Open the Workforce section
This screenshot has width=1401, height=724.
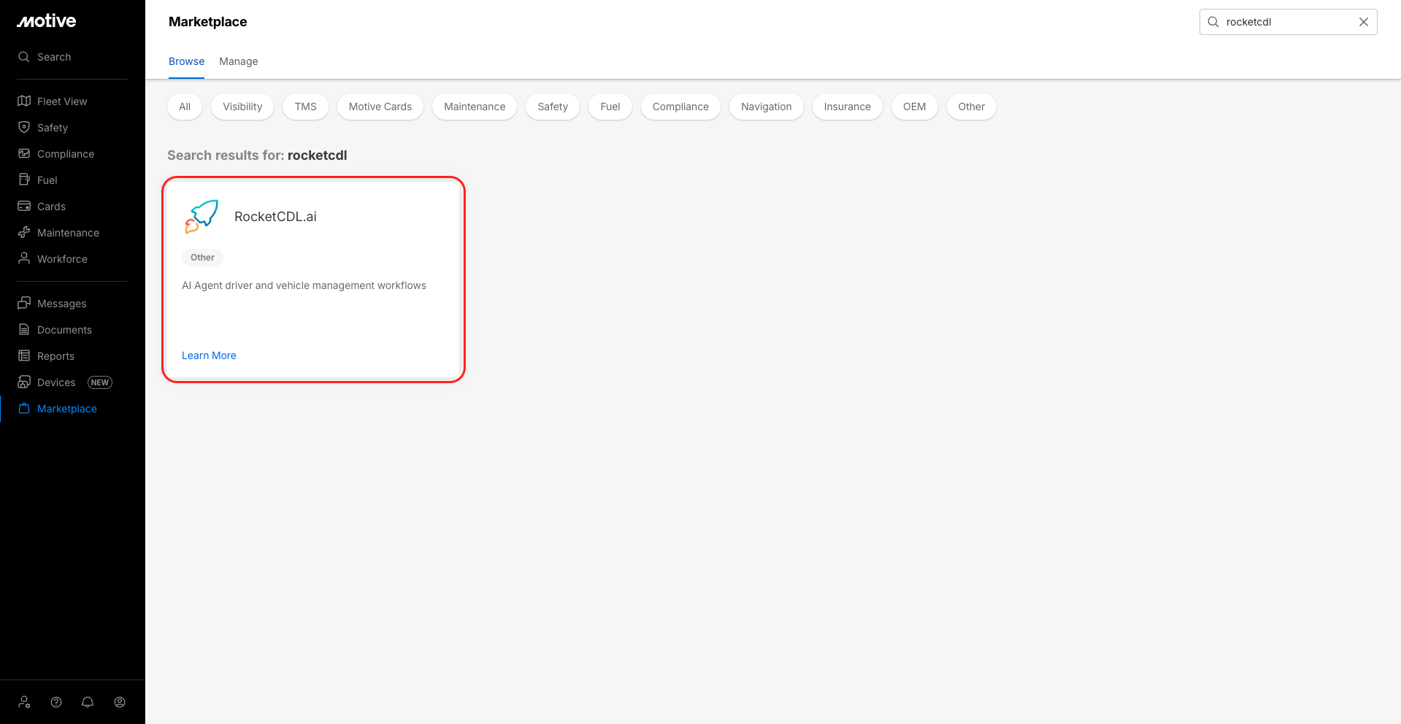[x=53, y=259]
